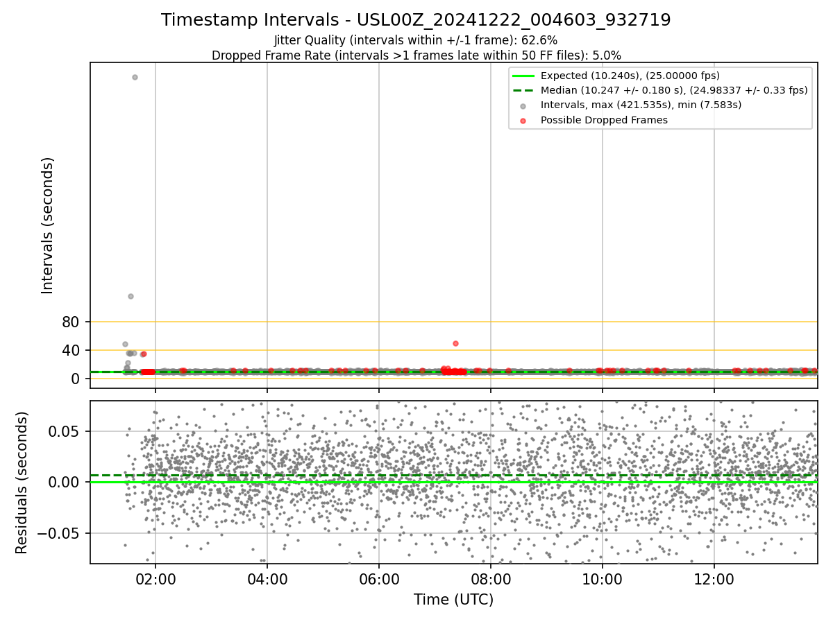833x624 pixels.
Task: Click the plot title 'Timestamp Intervals - USL00Z_20241222_004603_932719'
Action: pyautogui.click(x=416, y=20)
